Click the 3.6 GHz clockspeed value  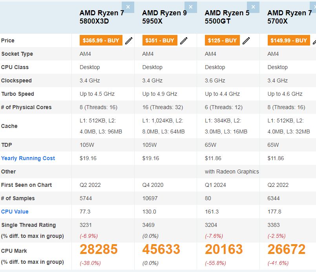coord(215,80)
